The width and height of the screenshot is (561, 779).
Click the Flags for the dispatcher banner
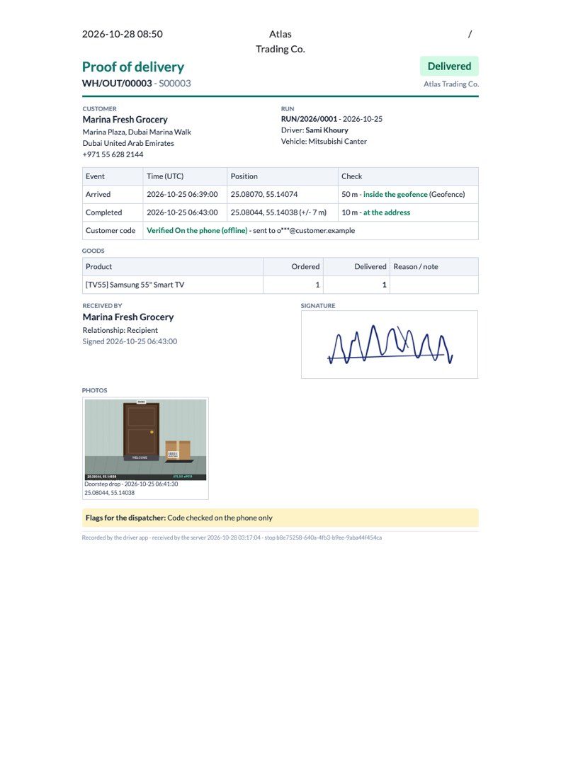[x=280, y=518]
